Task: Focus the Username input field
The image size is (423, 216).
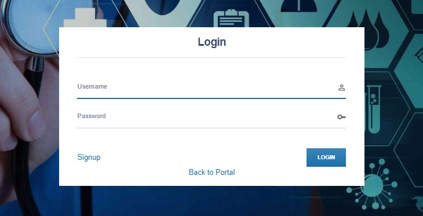Action: [211, 87]
